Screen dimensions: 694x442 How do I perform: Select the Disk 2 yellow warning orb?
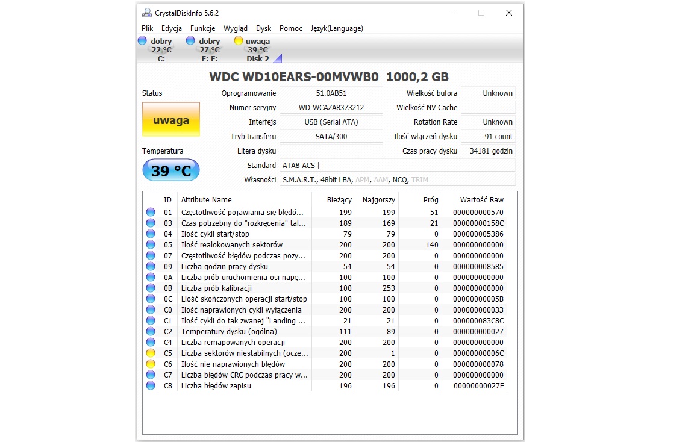(x=239, y=41)
